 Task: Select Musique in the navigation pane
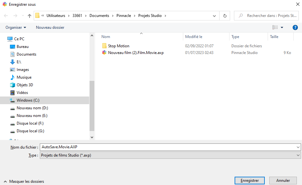(x=24, y=77)
